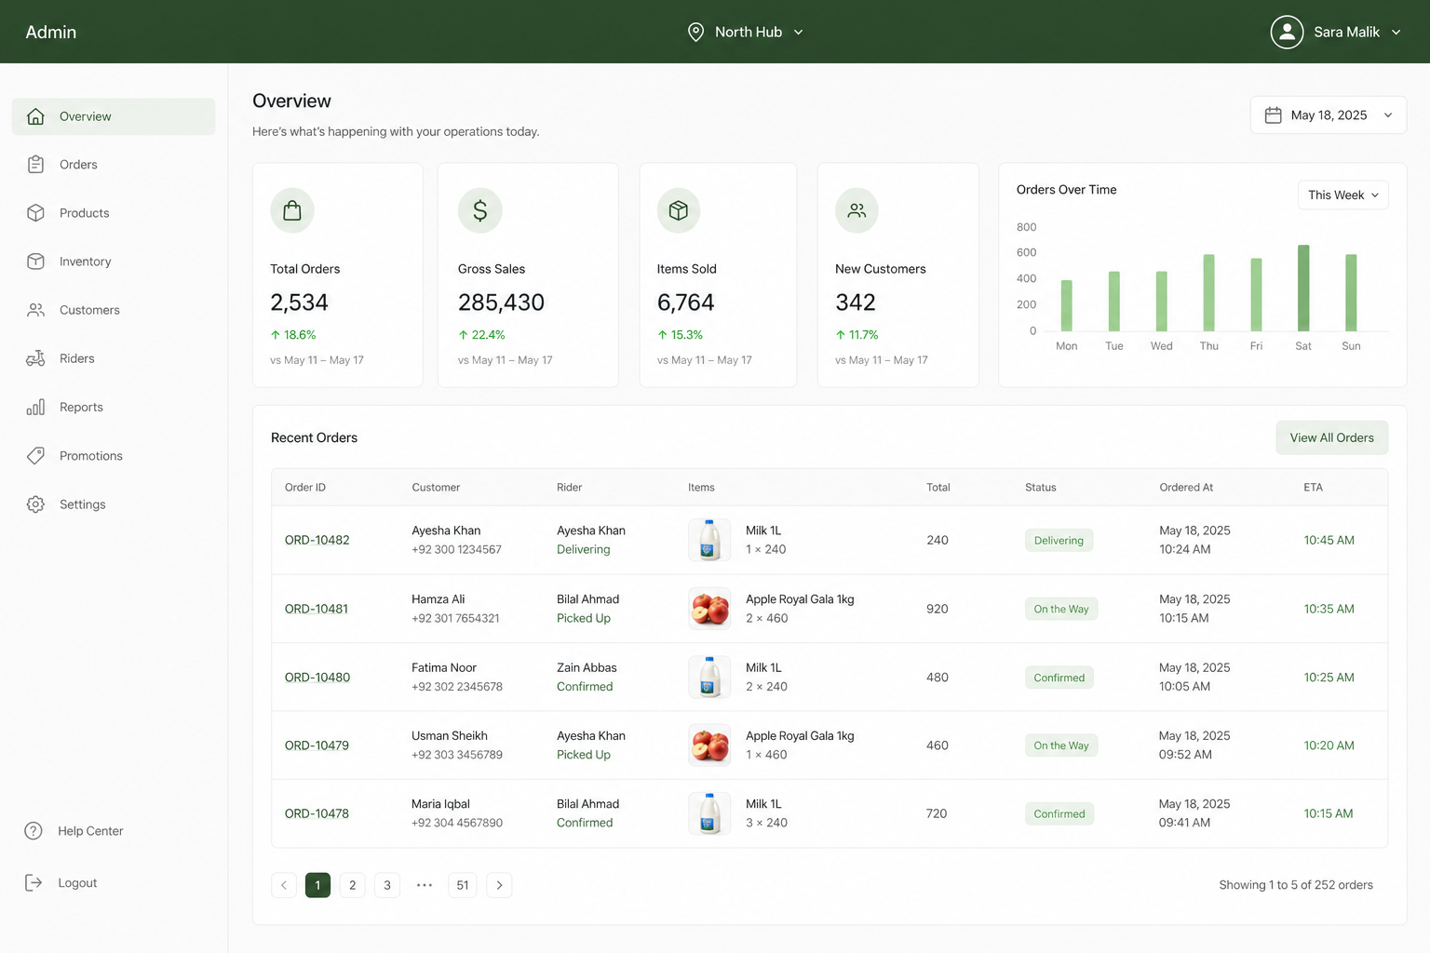Viewport: 1430px width, 953px height.
Task: Click the Saturday bar in orders chart
Action: (1303, 289)
